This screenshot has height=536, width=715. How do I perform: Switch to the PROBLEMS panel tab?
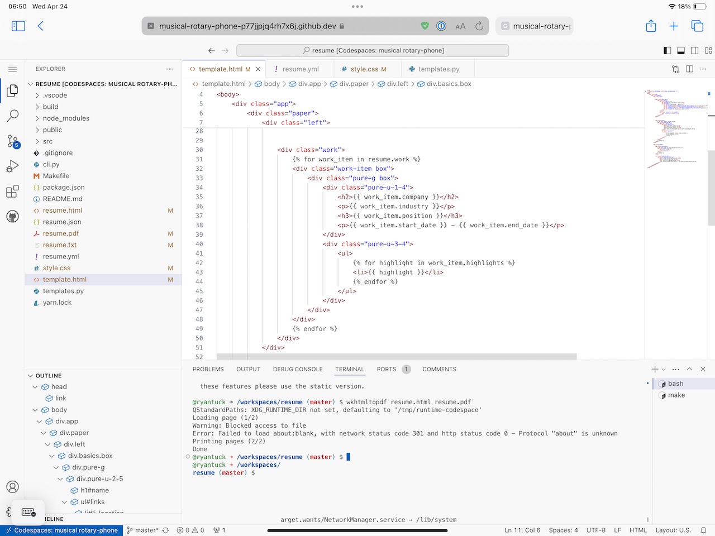coord(208,369)
